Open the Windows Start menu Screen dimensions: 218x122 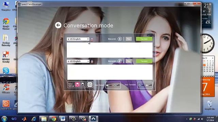click(x=4, y=119)
